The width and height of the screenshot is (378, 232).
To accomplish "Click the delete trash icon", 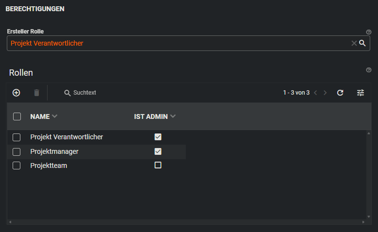I will [x=36, y=93].
